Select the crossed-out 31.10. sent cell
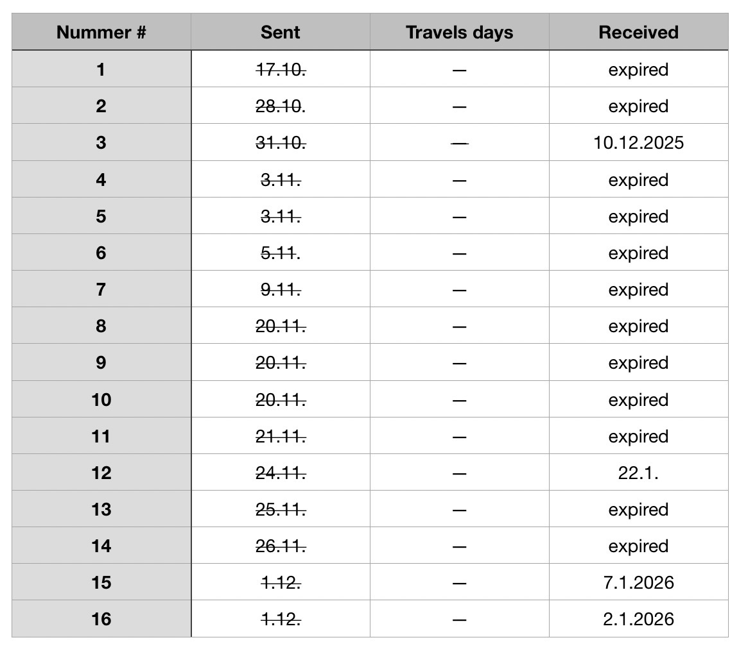 281,142
